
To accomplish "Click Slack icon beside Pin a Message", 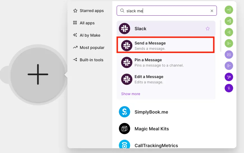I will [x=127, y=62].
